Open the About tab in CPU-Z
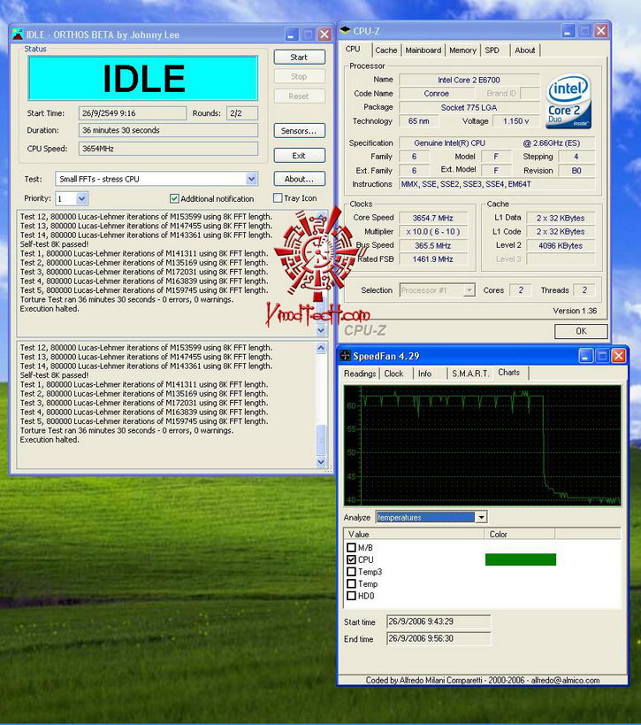Viewport: 641px width, 725px height. tap(524, 50)
